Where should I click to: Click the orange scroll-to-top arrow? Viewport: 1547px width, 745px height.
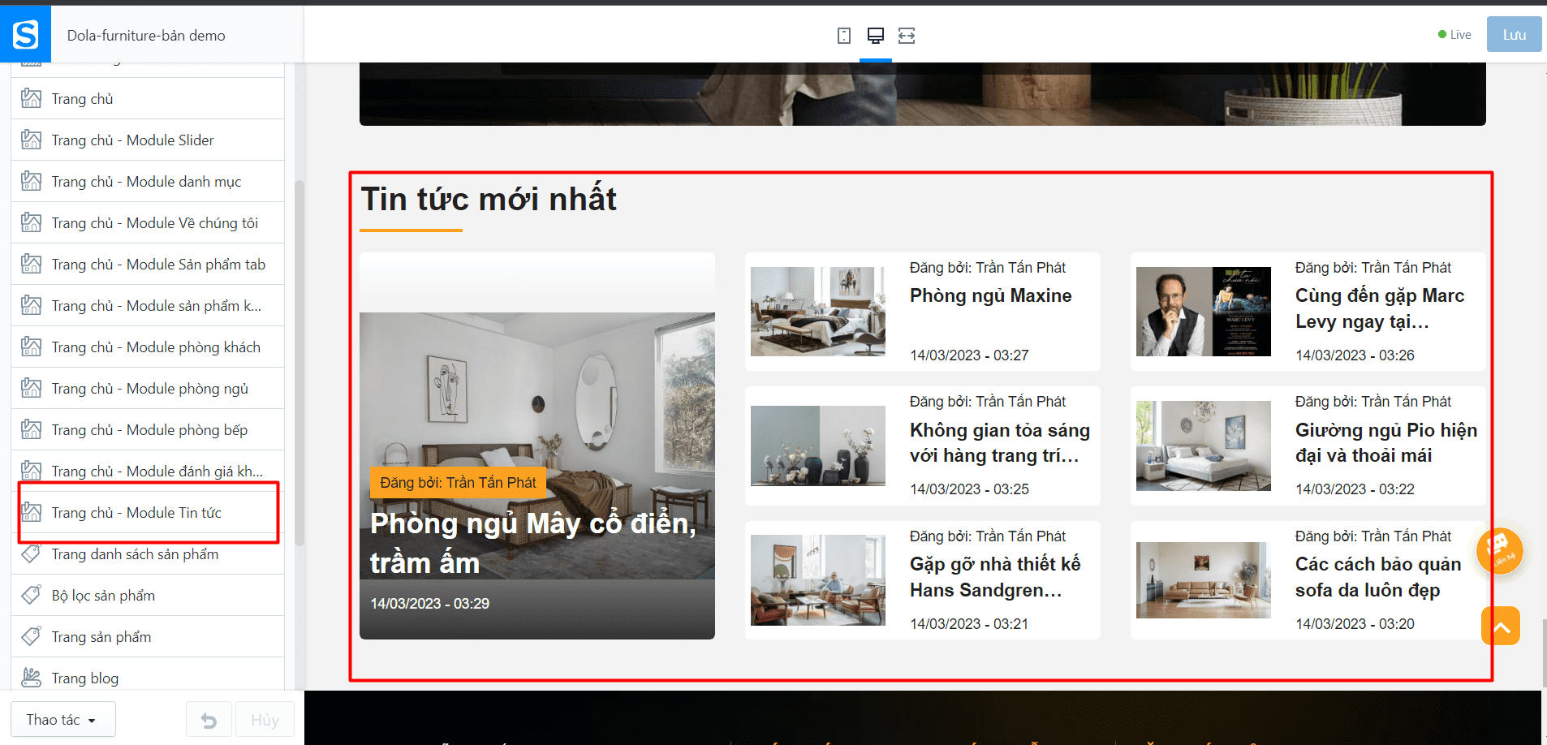1501,627
